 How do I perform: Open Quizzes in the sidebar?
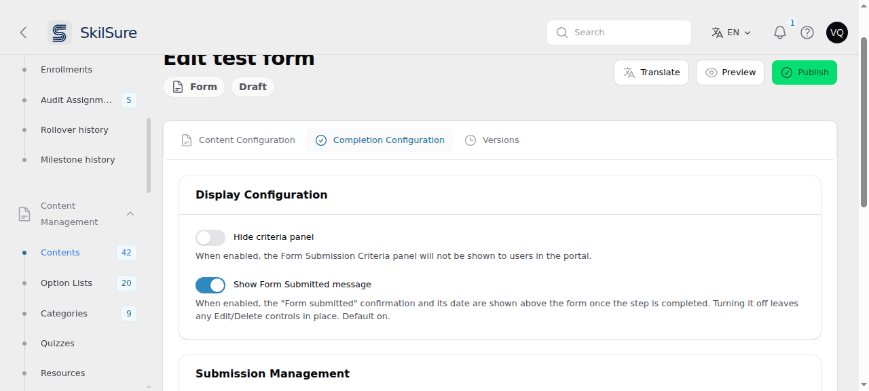(58, 344)
